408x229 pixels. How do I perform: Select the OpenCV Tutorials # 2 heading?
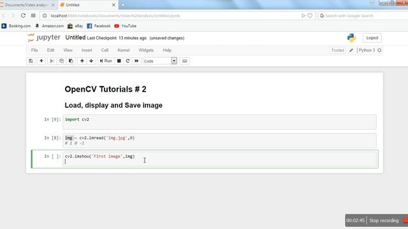(x=105, y=89)
